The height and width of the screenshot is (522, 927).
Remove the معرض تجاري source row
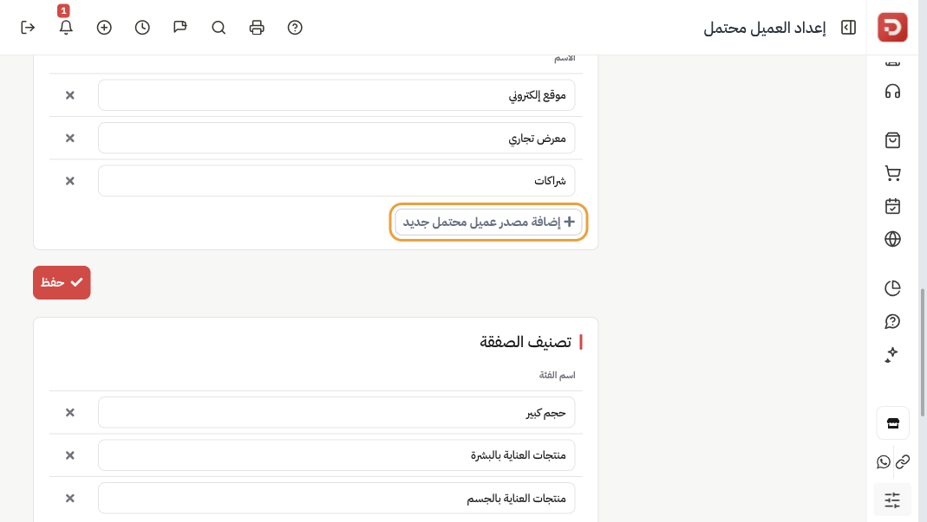[x=69, y=139]
